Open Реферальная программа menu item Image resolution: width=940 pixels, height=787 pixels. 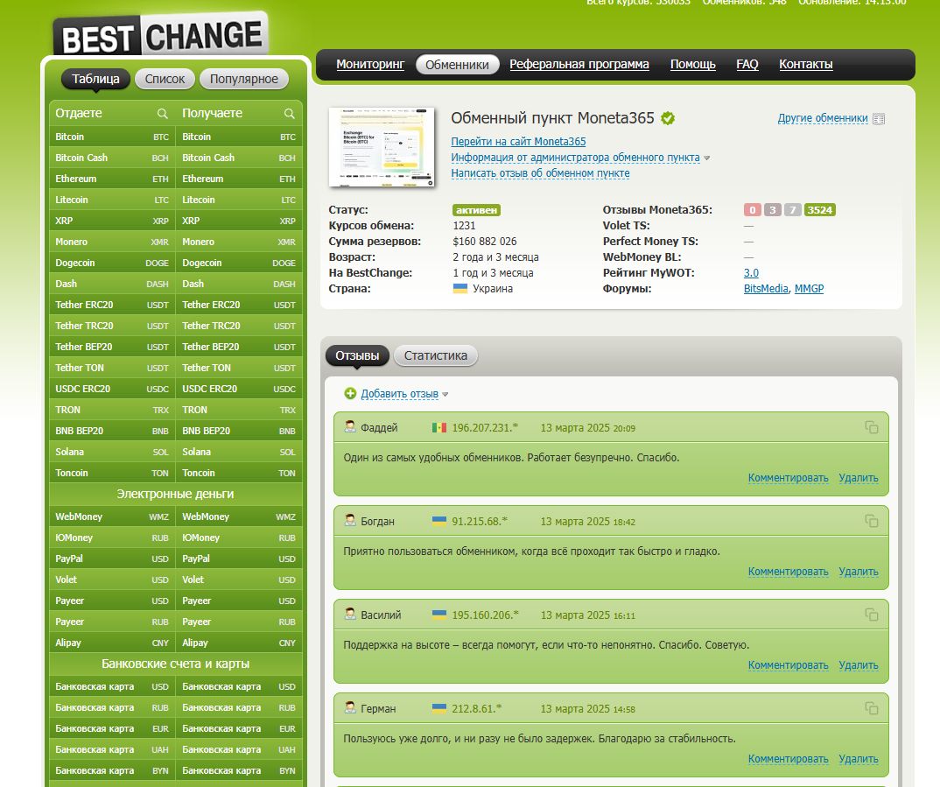pyautogui.click(x=579, y=64)
